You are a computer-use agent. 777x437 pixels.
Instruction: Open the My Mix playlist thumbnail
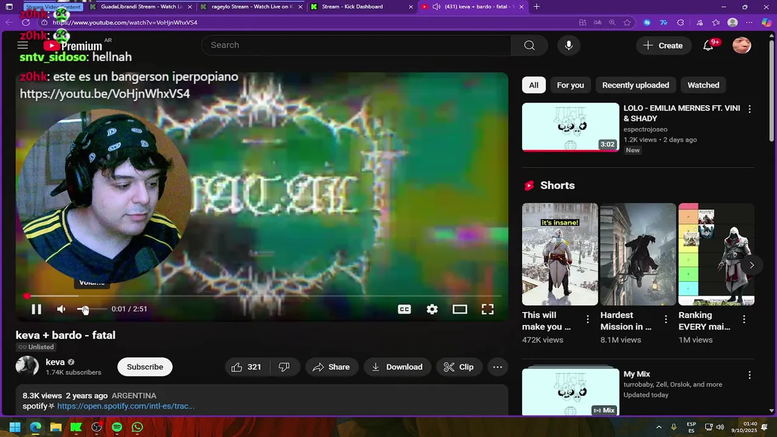pos(571,392)
